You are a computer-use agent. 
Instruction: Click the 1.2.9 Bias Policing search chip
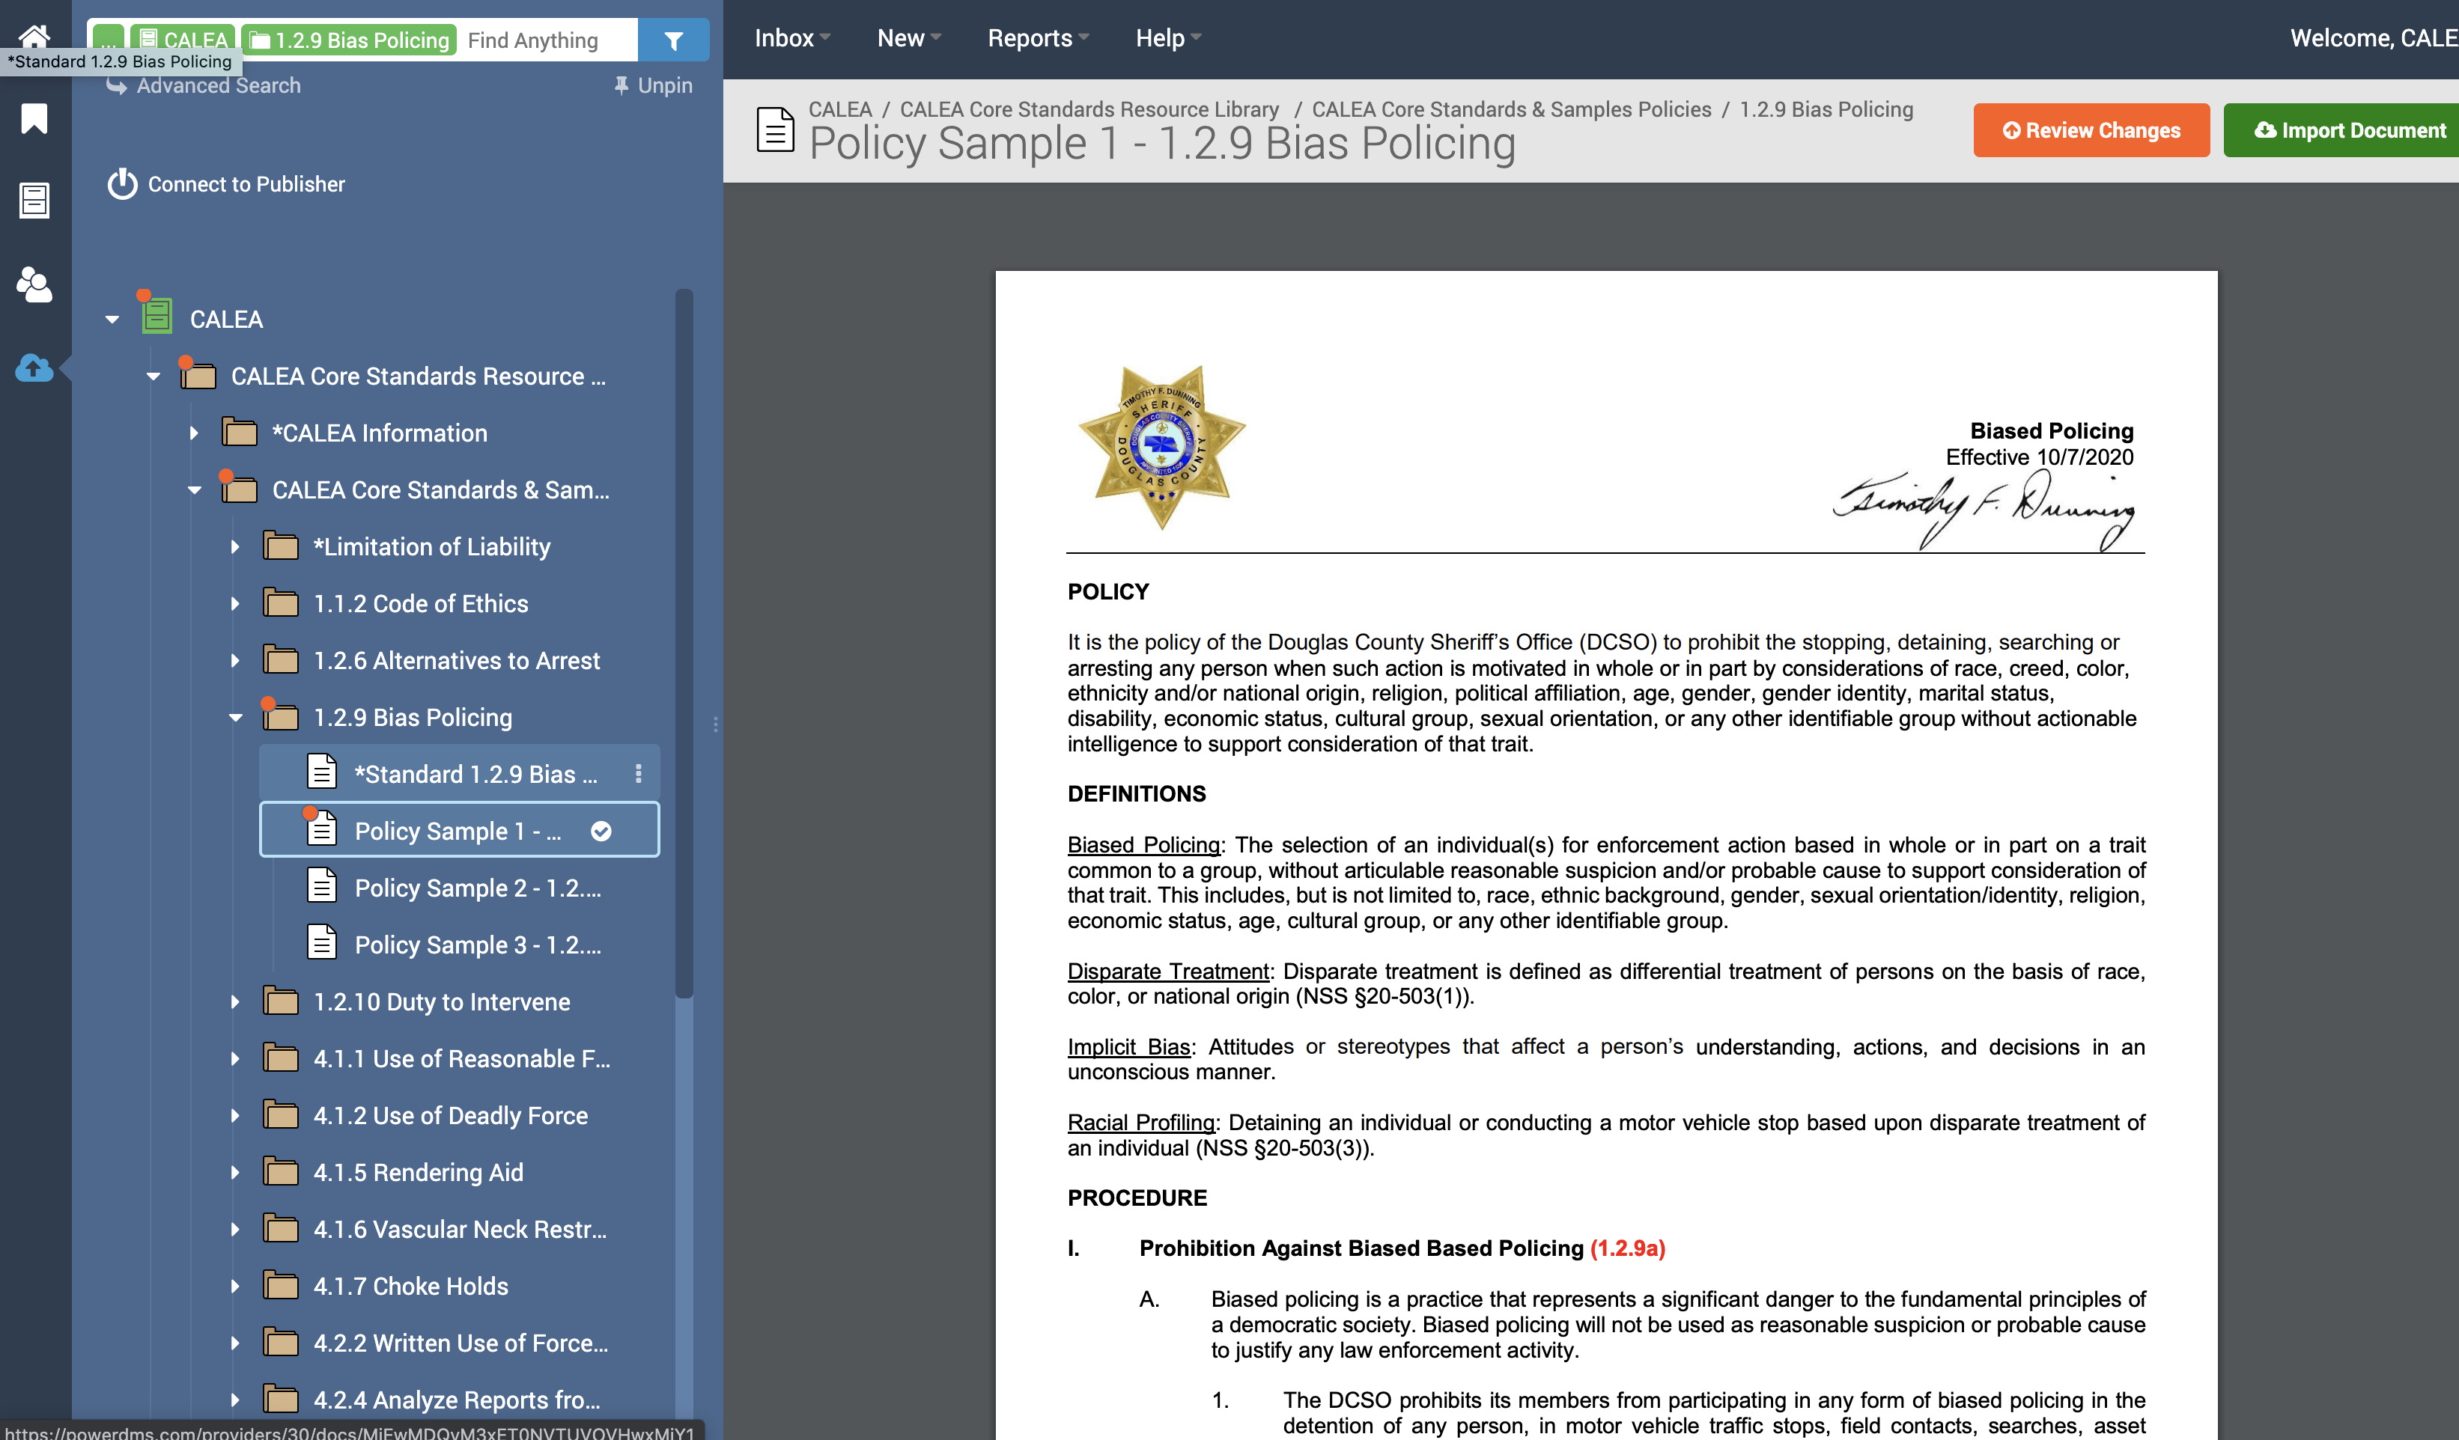click(350, 40)
